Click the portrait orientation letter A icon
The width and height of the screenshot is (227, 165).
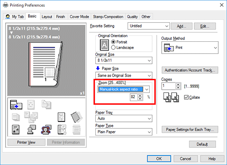(x=104, y=45)
